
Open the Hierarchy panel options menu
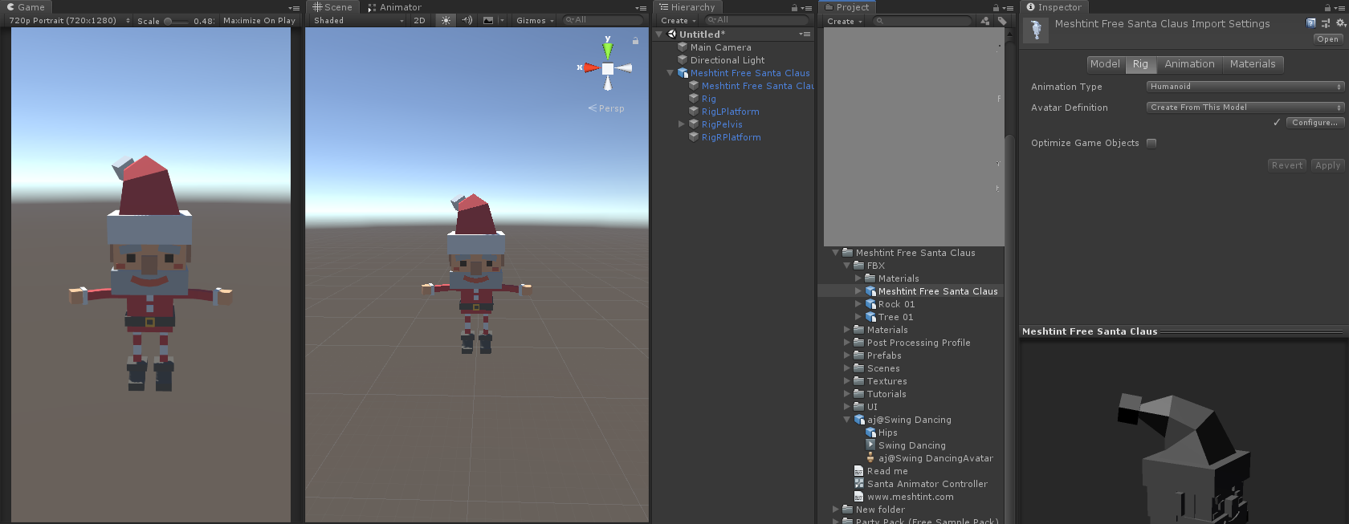[805, 7]
